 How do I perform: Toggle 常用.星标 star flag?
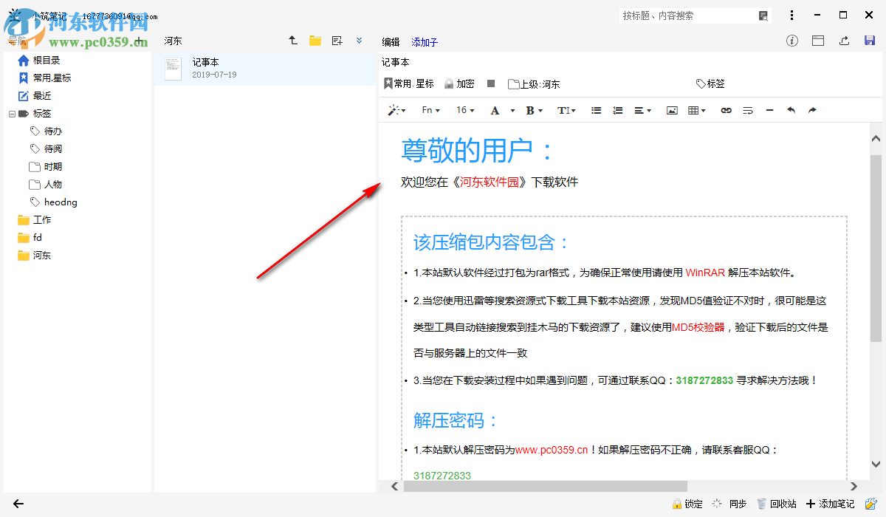point(408,83)
